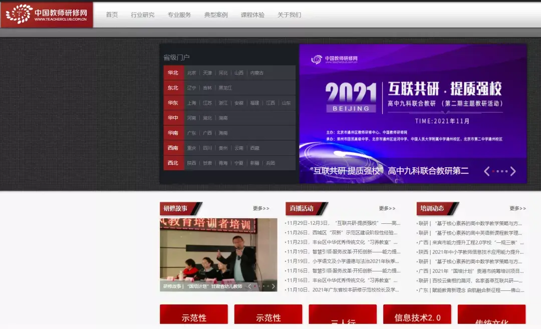This screenshot has height=329, width=541.
Task: Open the 兵团 portal link
Action: tap(270, 163)
